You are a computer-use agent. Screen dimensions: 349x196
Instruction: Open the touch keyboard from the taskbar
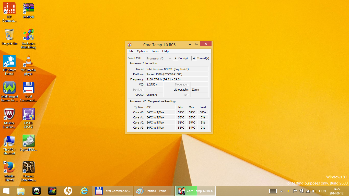[273, 191]
